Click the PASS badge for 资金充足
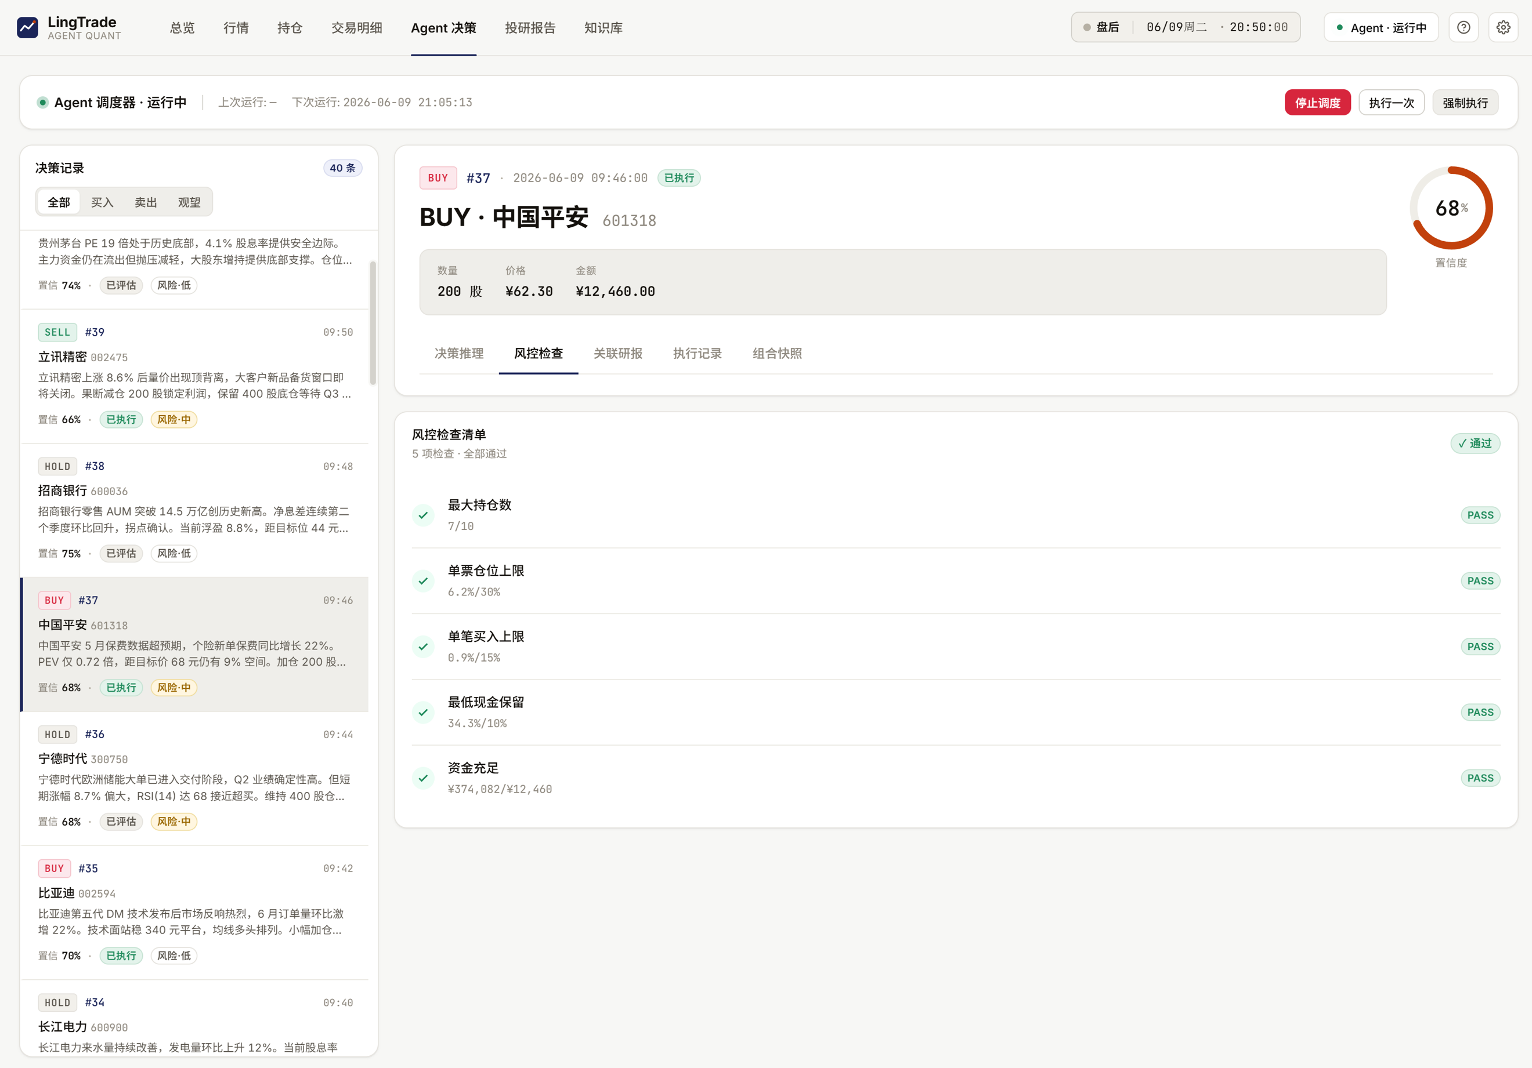The width and height of the screenshot is (1532, 1068). pos(1480,778)
